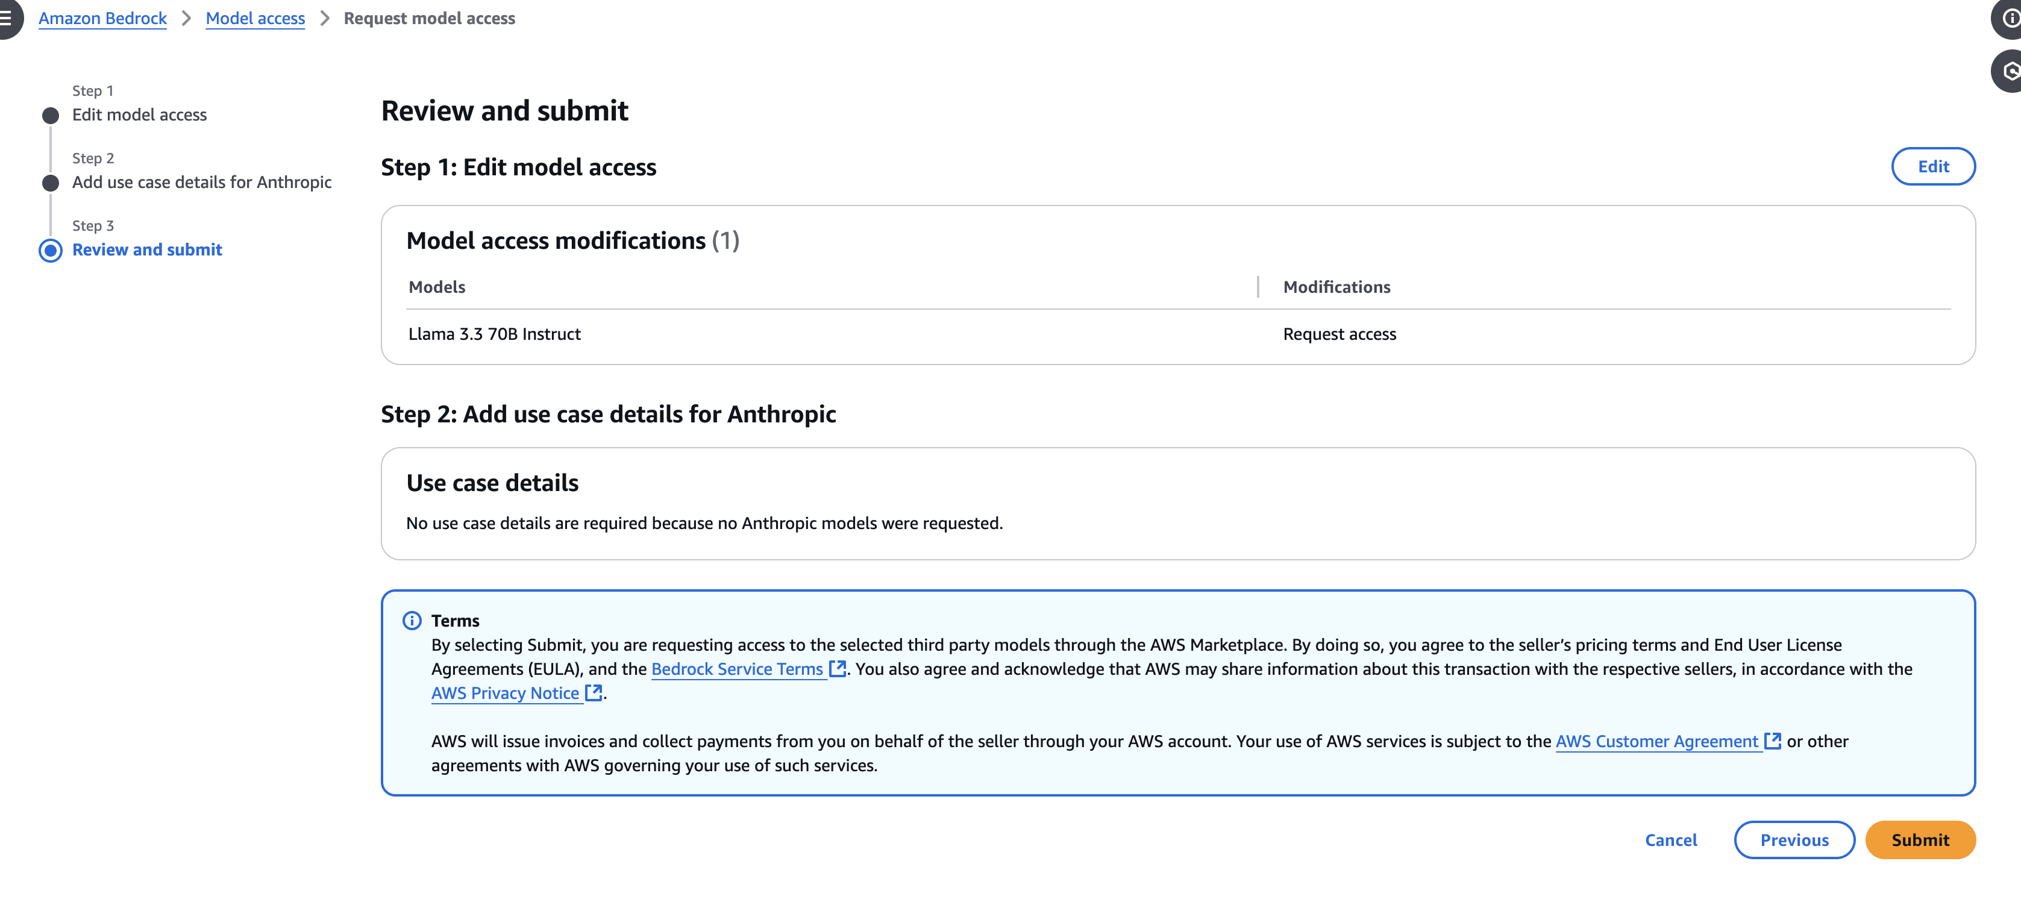
Task: Open Amazon Bedrock breadcrumb link
Action: [x=103, y=18]
